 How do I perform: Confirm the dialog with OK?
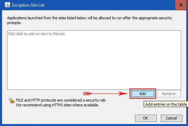[146, 118]
